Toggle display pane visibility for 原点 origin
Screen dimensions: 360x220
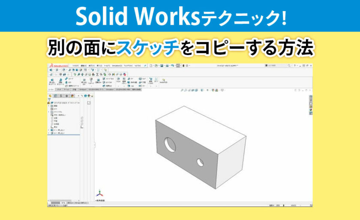click(x=82, y=127)
